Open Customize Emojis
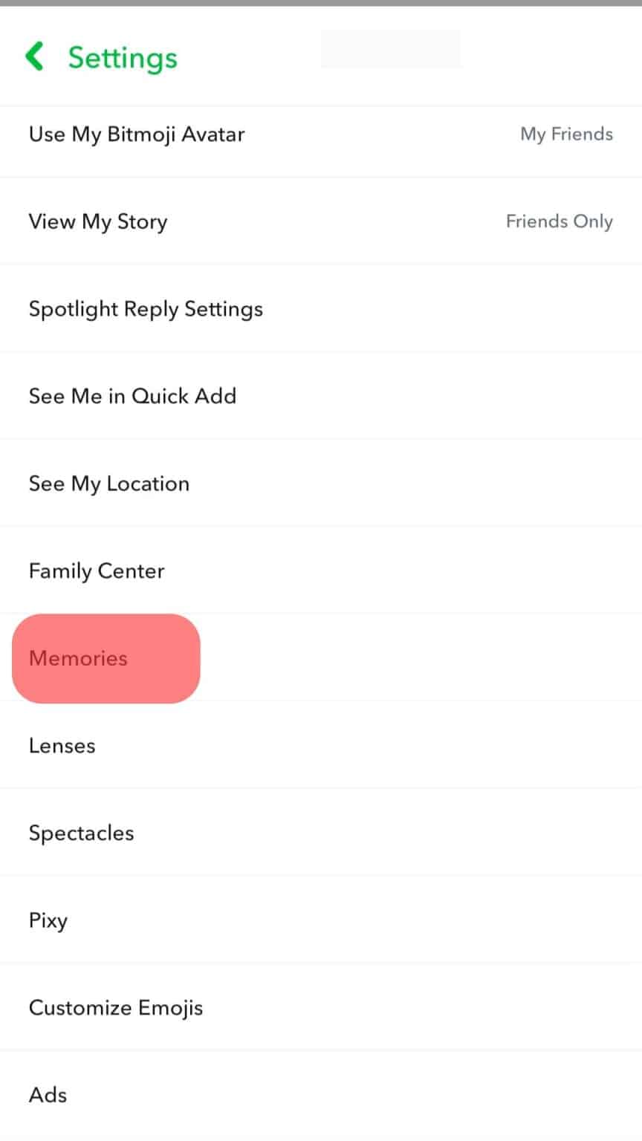 click(116, 1007)
